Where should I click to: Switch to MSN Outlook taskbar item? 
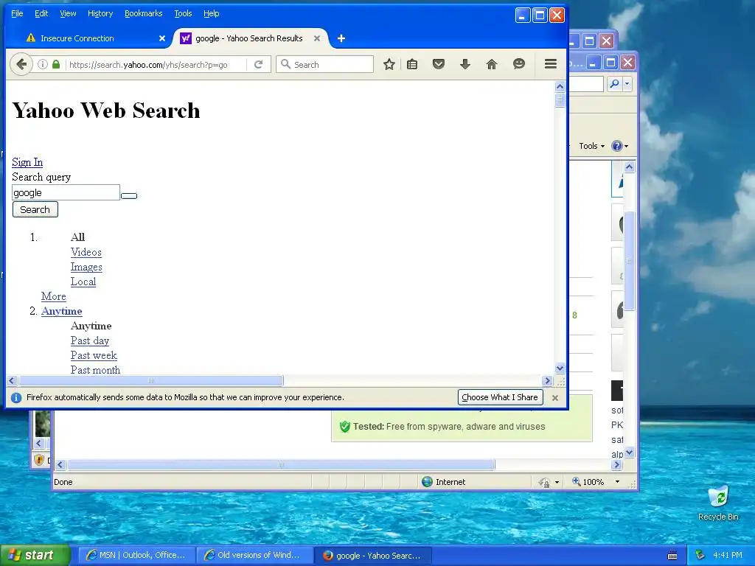(x=136, y=555)
